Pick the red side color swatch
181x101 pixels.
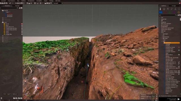click(x=165, y=12)
